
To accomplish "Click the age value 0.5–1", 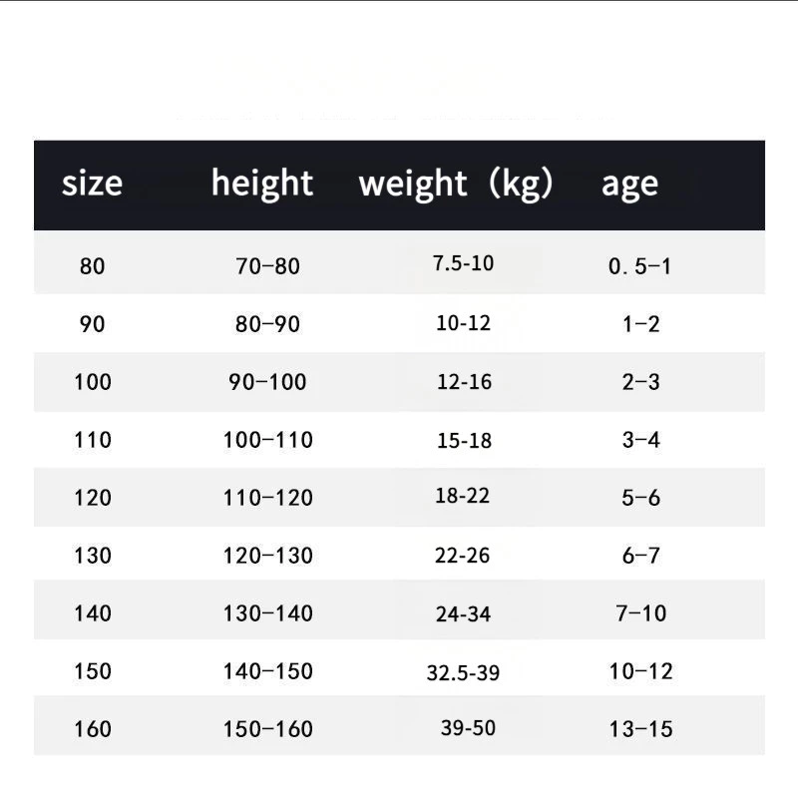I will 639,266.
